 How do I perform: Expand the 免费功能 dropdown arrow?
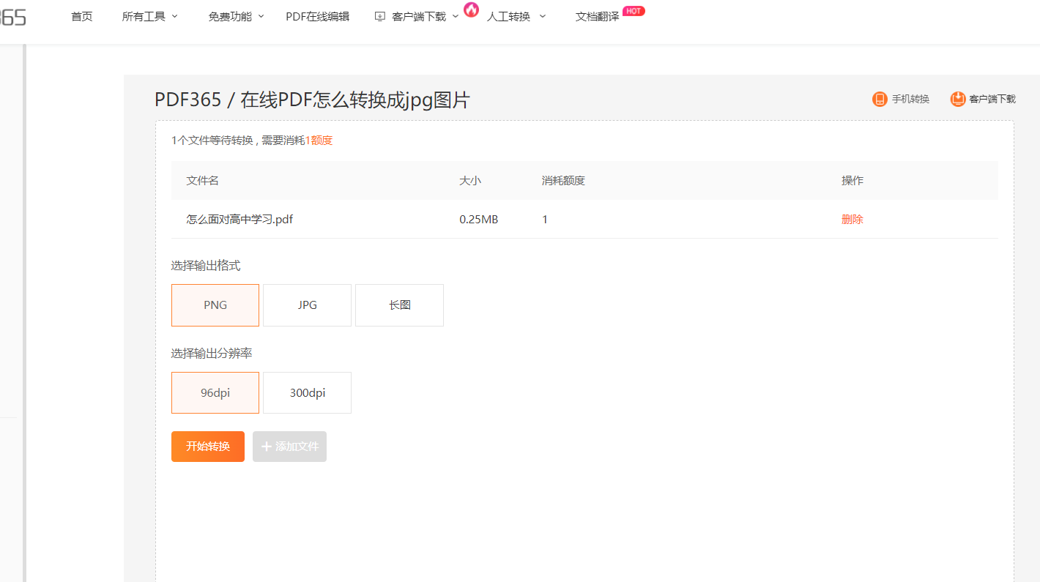coord(261,16)
